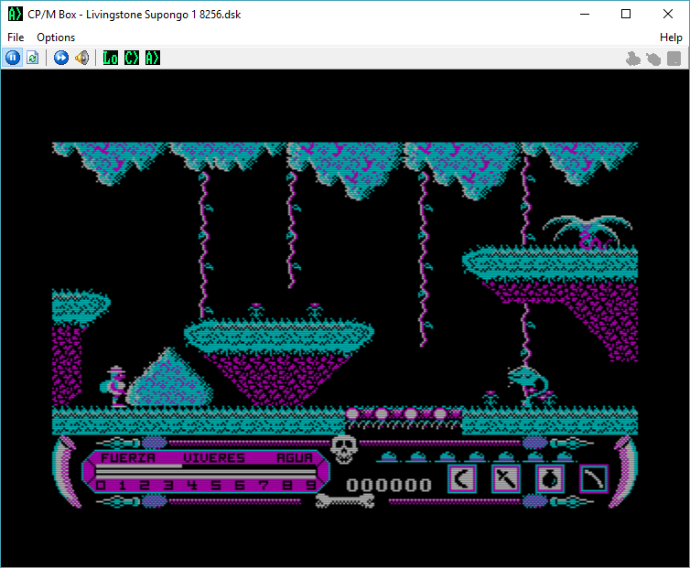This screenshot has width=690, height=568.
Task: Click the explorer character sprite
Action: [x=114, y=387]
